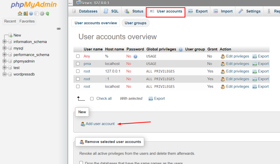Click the server icon in the breadcrumb
Viewport: 280px width, 164px height.
coord(78,3)
